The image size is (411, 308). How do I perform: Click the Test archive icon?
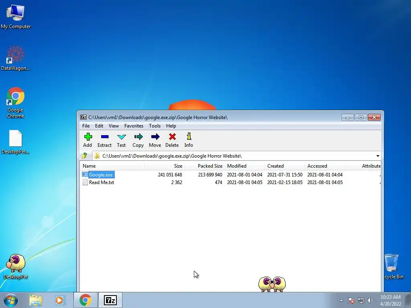tap(121, 137)
